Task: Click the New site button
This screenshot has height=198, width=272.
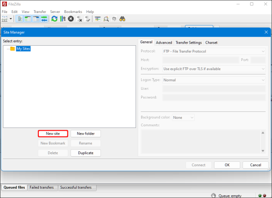Action: (x=53, y=133)
